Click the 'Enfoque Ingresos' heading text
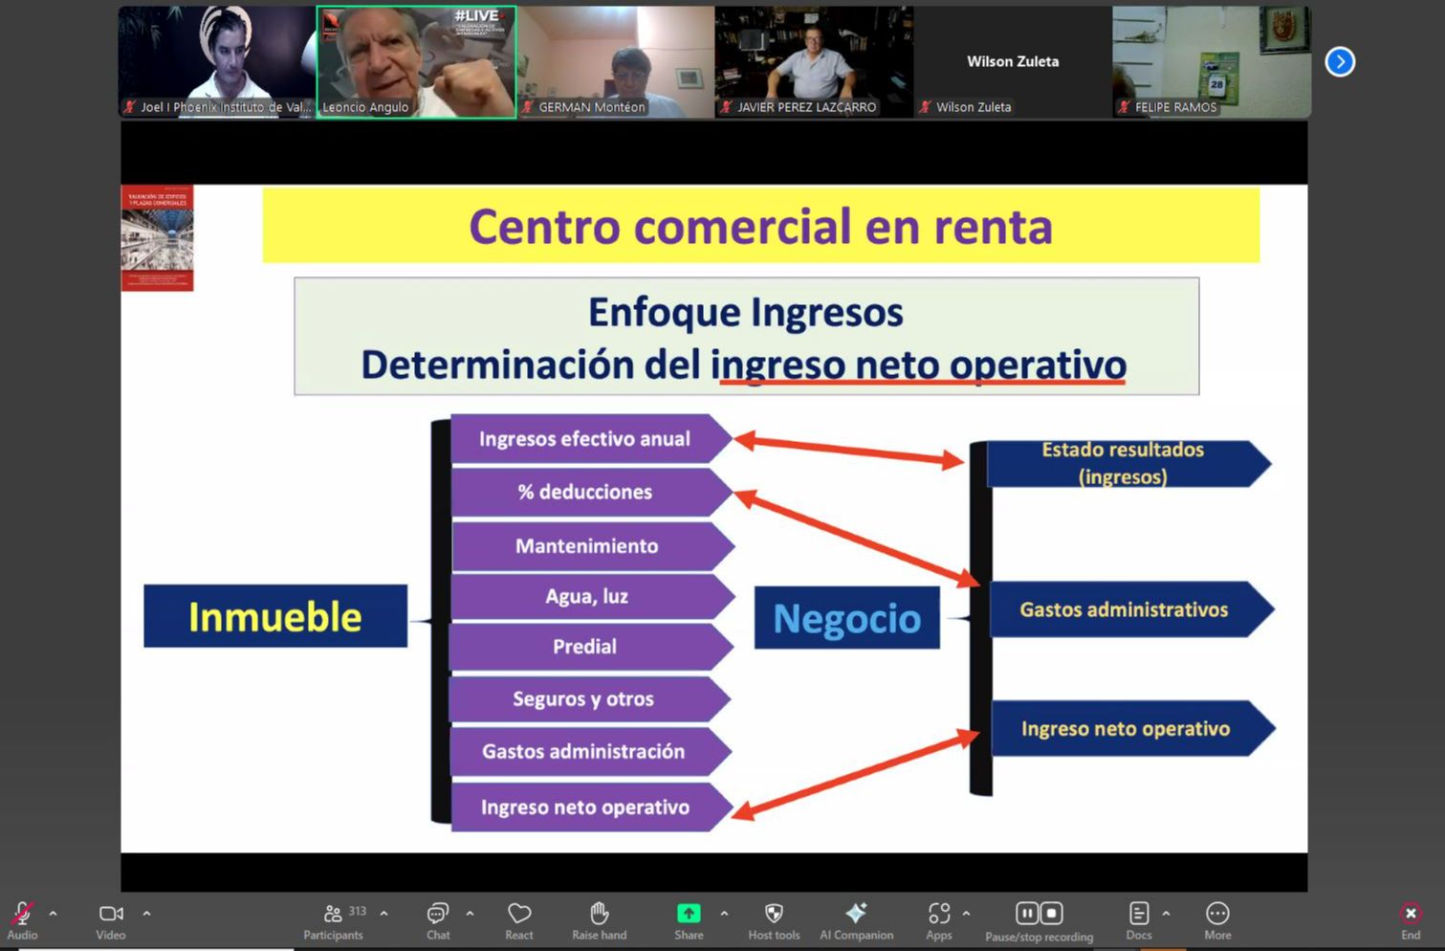 (745, 312)
